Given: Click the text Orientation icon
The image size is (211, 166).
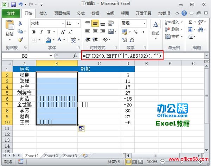Looking at the screenshot, I should click(x=105, y=39).
